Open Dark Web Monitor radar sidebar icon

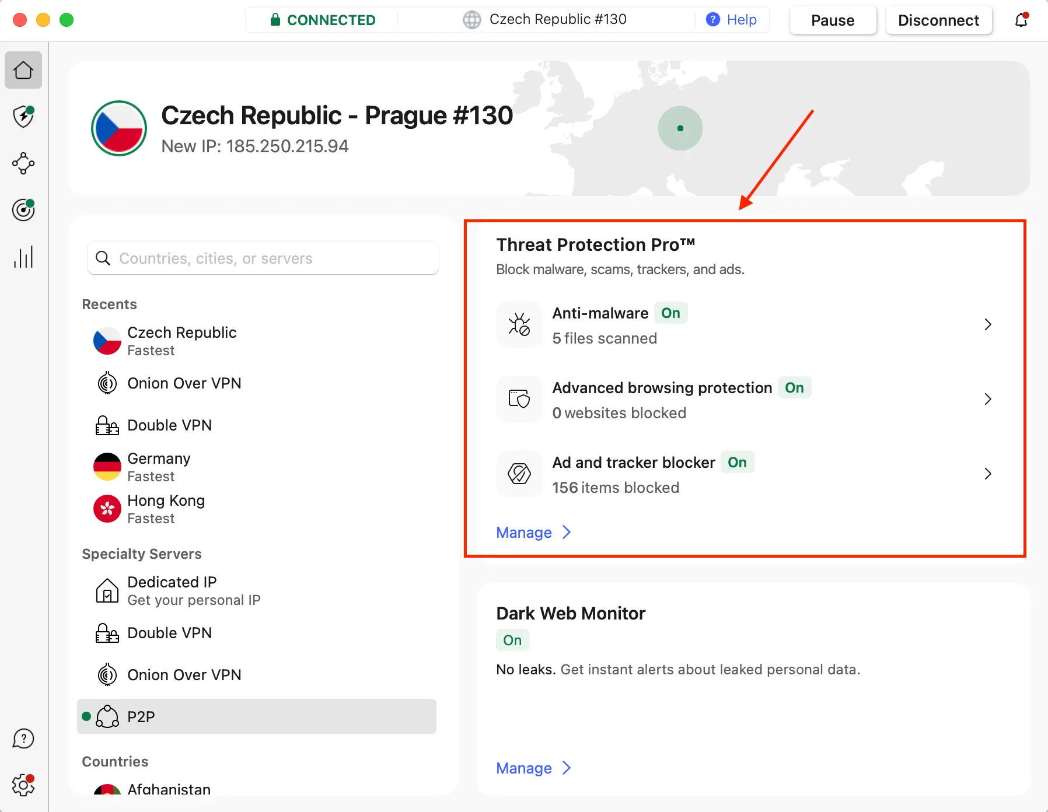point(23,210)
